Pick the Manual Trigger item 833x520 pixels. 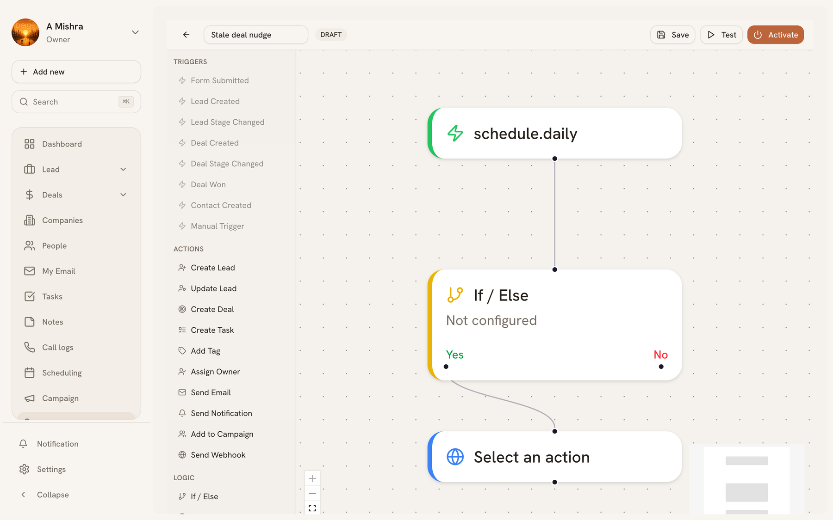pyautogui.click(x=231, y=226)
